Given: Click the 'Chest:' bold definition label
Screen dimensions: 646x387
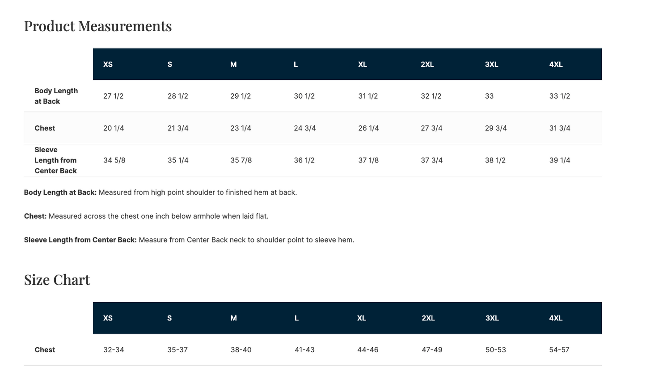Looking at the screenshot, I should click(x=35, y=216).
